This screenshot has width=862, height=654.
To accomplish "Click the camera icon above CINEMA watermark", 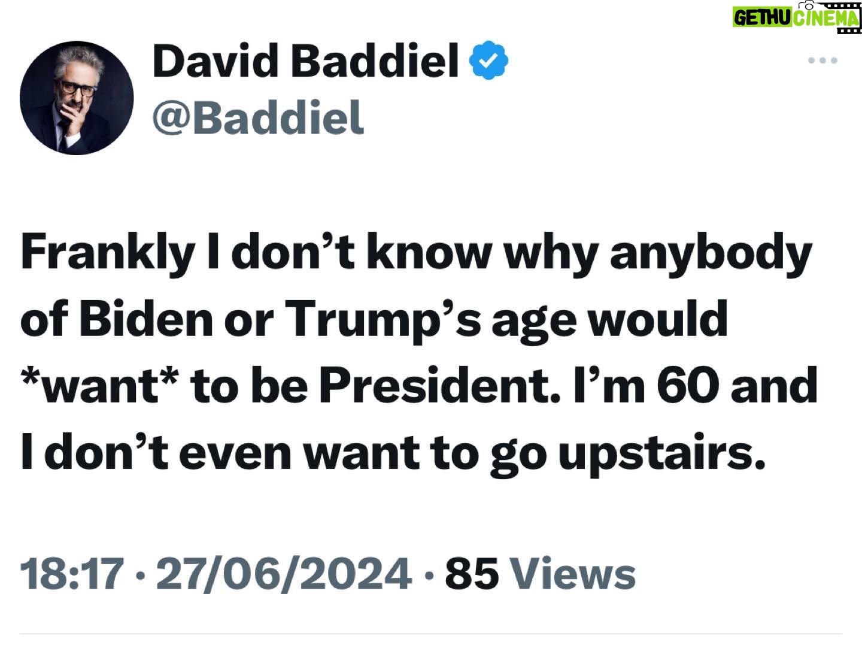I will [806, 5].
